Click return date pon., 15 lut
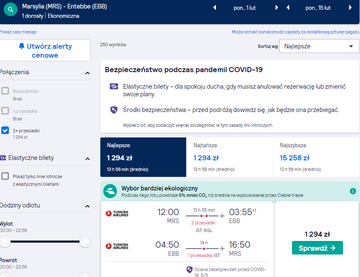The width and height of the screenshot is (360, 277). click(x=318, y=8)
